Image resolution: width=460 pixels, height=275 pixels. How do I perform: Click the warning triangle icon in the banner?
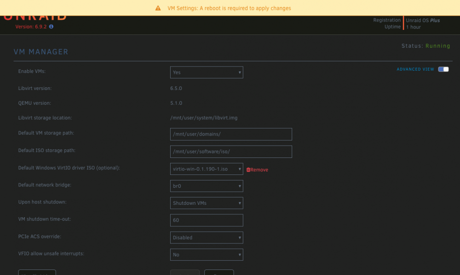click(158, 8)
